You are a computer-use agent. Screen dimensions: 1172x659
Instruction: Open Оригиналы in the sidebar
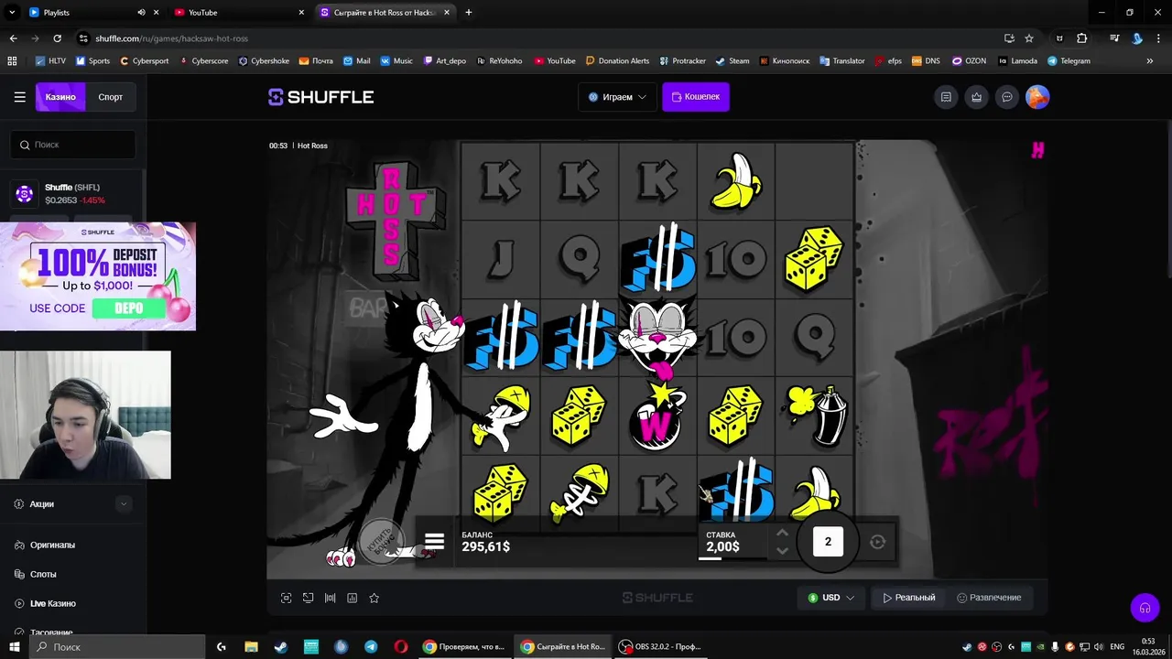(52, 546)
